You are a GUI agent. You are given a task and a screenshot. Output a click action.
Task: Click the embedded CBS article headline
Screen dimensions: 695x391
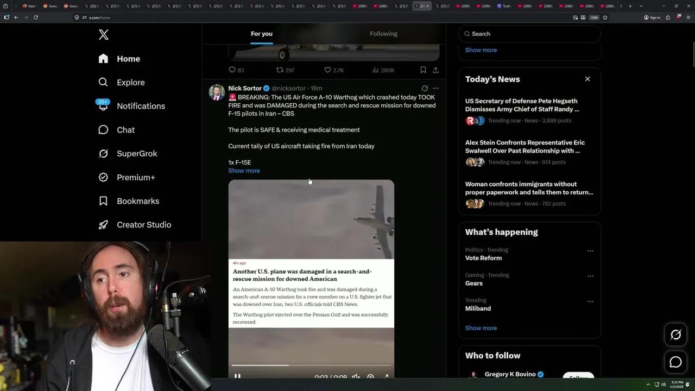coord(302,275)
